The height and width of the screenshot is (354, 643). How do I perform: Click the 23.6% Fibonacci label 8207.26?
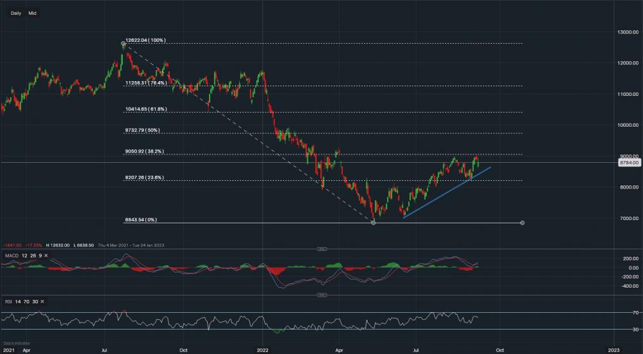pyautogui.click(x=144, y=178)
